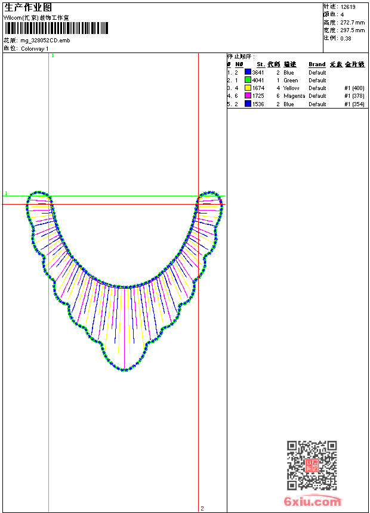
Task: Select the width value 297.5 mm
Action: coord(352,30)
